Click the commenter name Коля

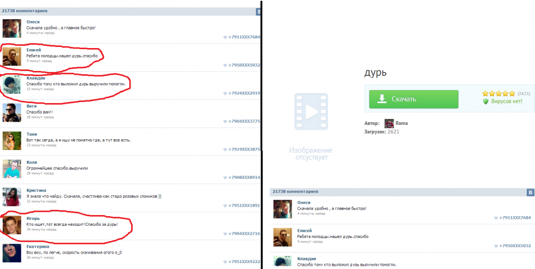point(32,162)
